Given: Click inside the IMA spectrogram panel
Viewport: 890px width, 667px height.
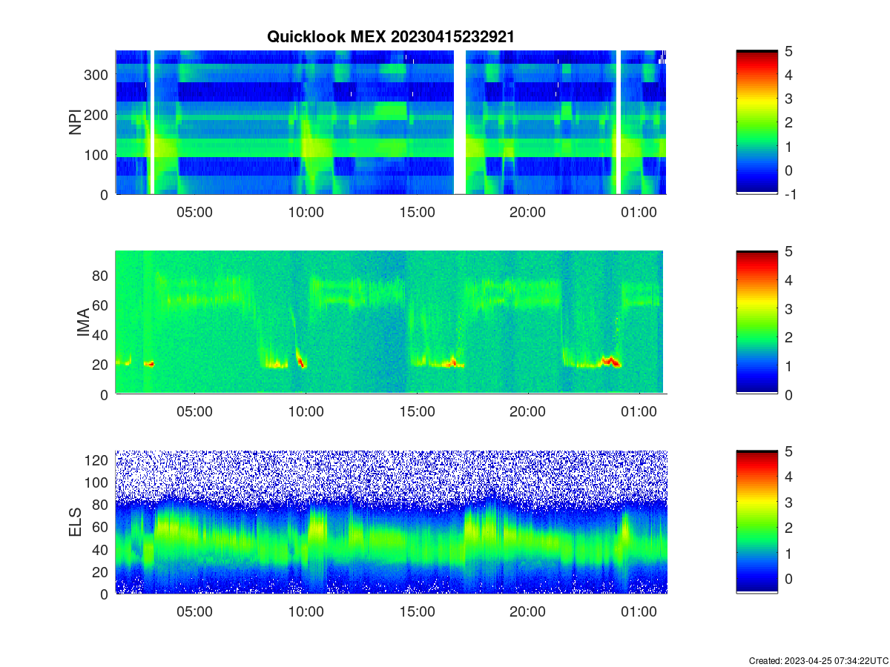Looking at the screenshot, I should click(391, 322).
